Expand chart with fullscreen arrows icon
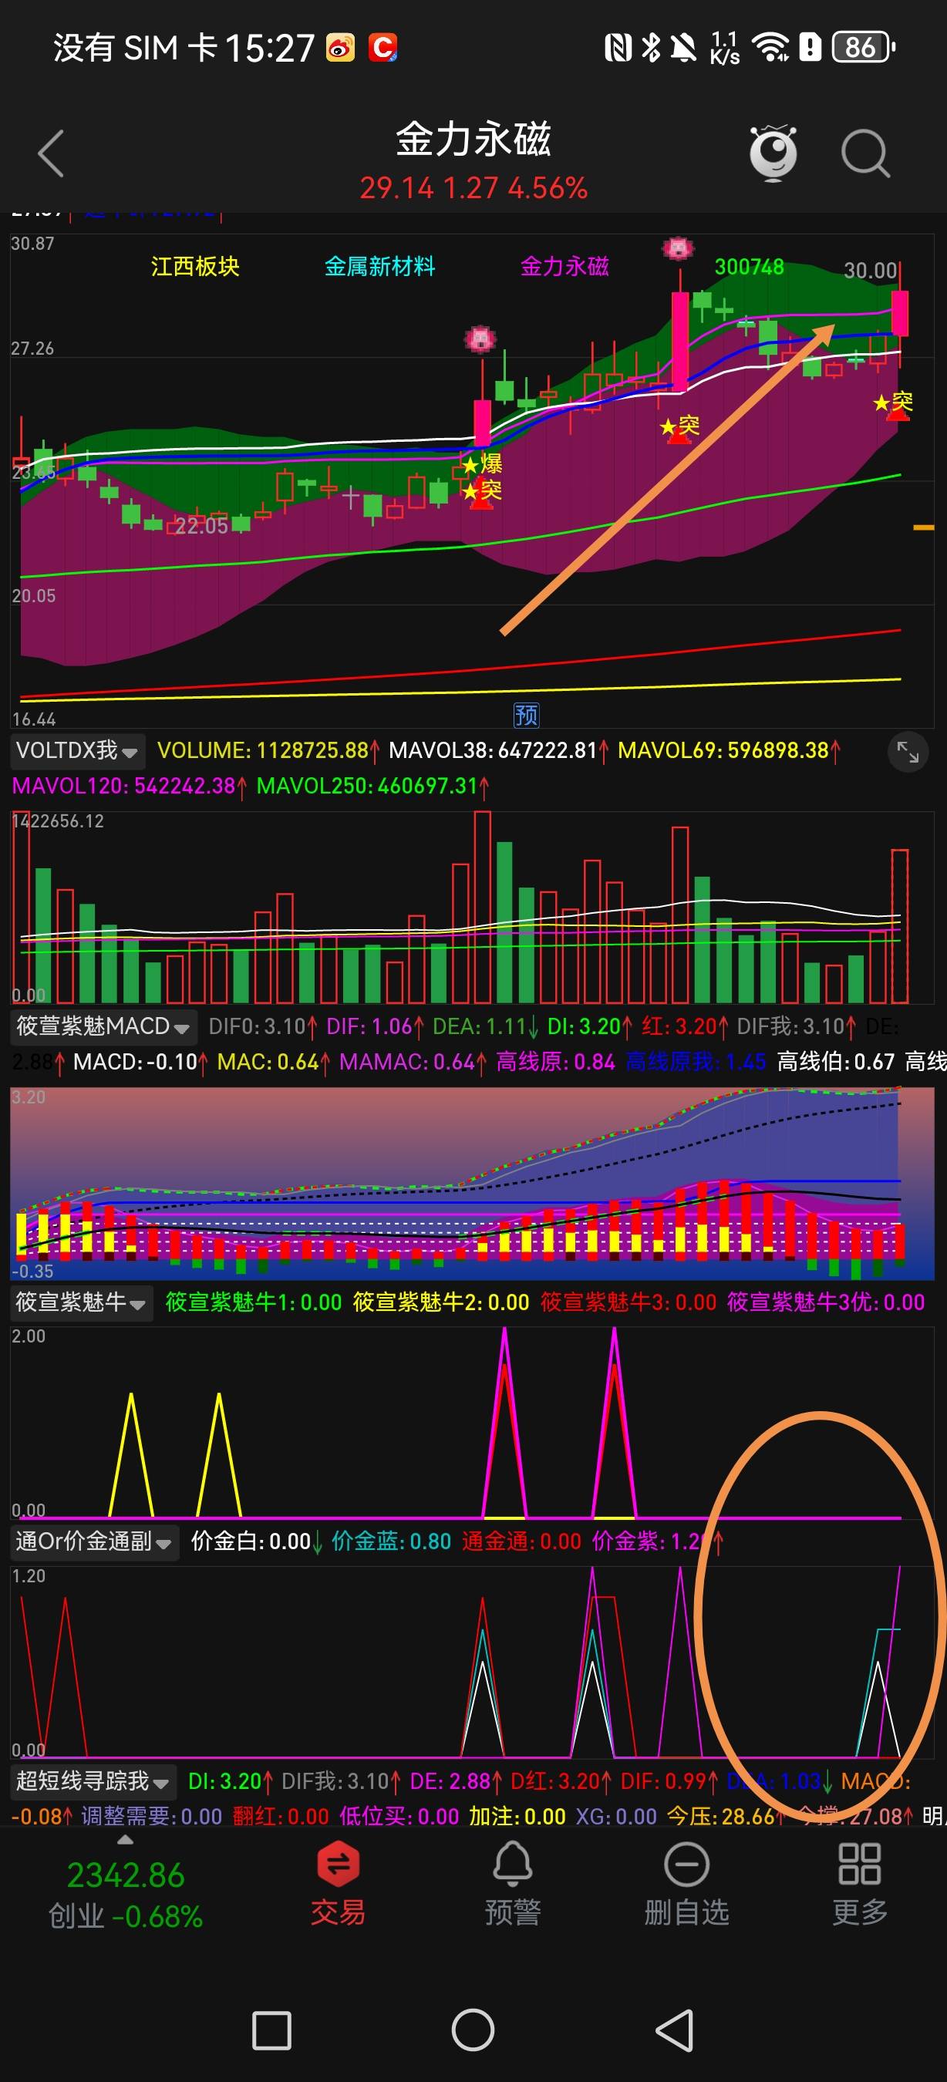This screenshot has width=947, height=2082. pos(908,753)
